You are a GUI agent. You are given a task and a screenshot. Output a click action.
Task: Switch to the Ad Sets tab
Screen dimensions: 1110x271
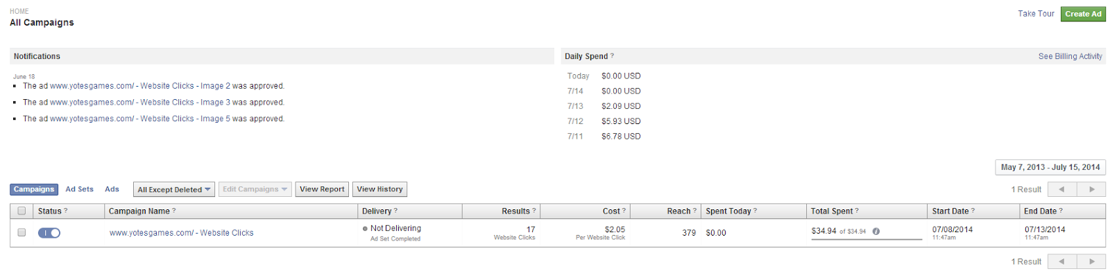click(80, 189)
